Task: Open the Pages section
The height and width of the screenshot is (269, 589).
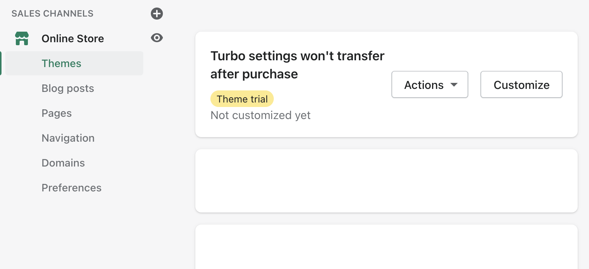Action: click(x=57, y=113)
